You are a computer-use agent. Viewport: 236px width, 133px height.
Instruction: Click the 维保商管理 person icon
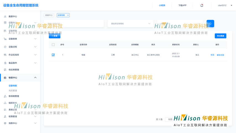click(x=5, y=96)
